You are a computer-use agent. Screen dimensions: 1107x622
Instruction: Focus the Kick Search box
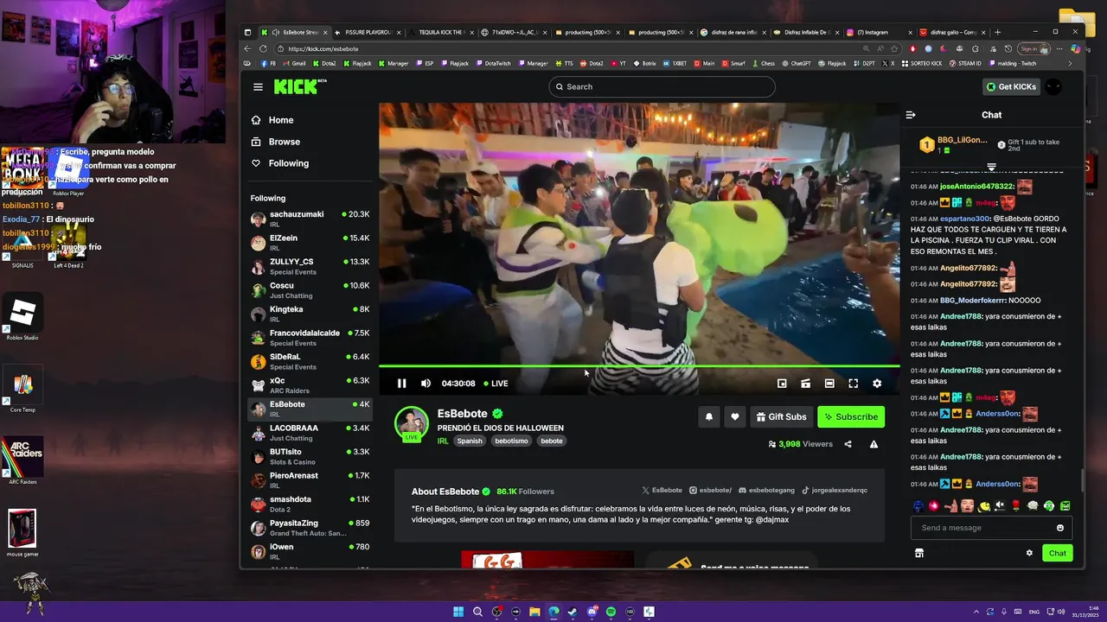pos(662,86)
